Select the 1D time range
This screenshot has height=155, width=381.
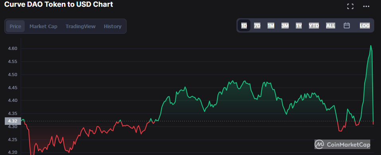click(x=244, y=26)
